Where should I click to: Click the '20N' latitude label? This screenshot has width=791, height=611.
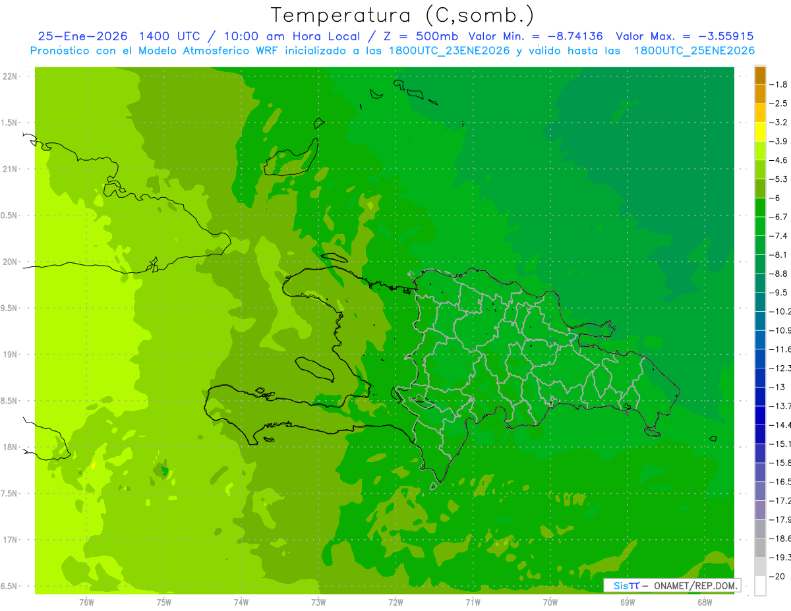point(11,262)
